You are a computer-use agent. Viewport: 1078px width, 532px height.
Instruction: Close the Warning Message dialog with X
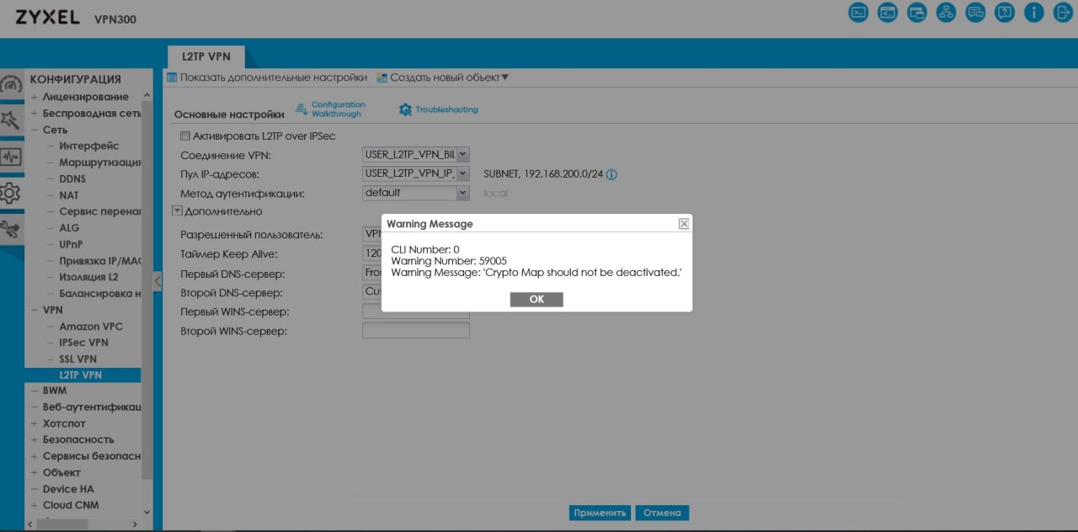click(684, 224)
